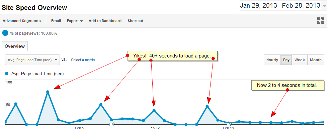Image resolution: width=327 pixels, height=131 pixels.
Task: Select the Overview tab
Action: point(15,46)
